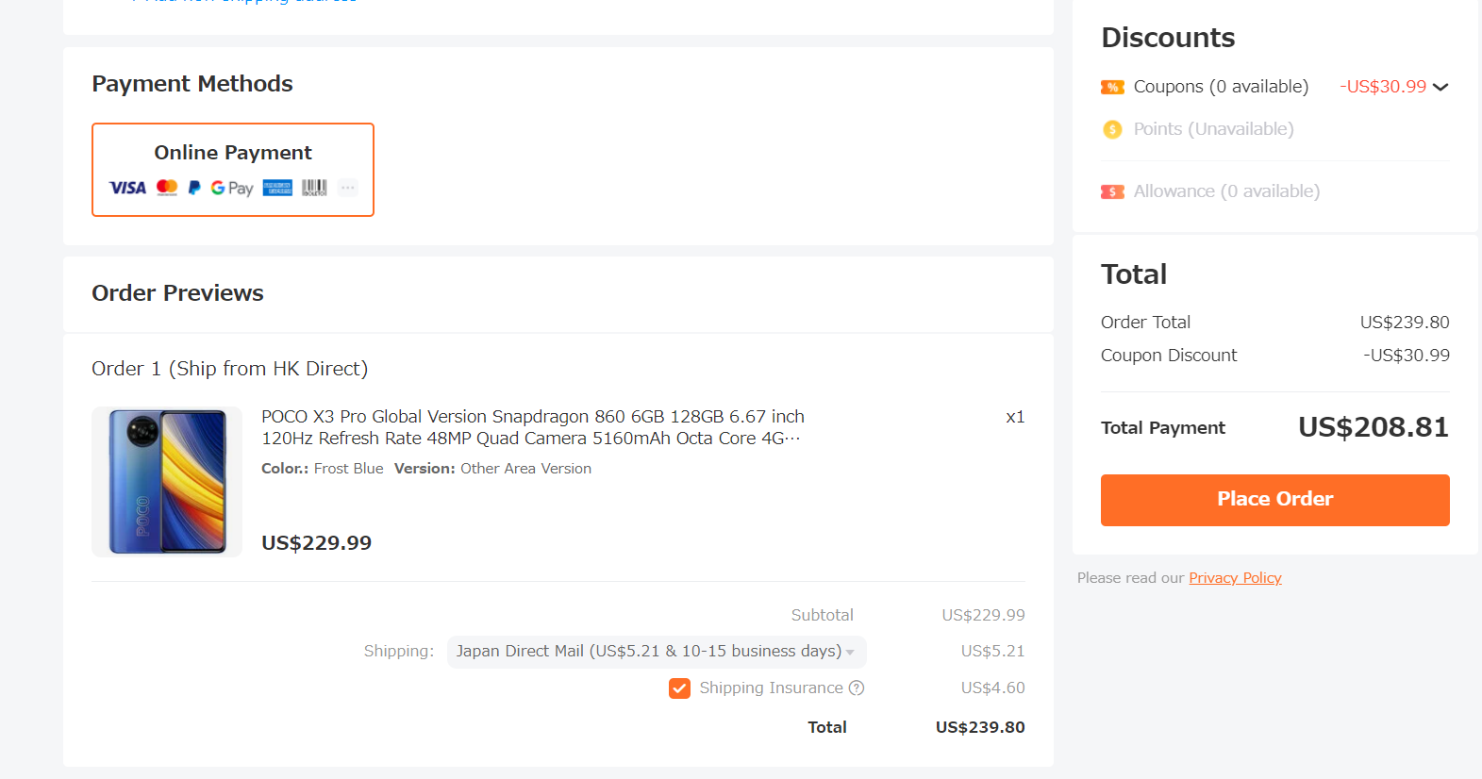
Task: Click the Order 1 Ship from HK Direct heading
Action: click(x=229, y=369)
